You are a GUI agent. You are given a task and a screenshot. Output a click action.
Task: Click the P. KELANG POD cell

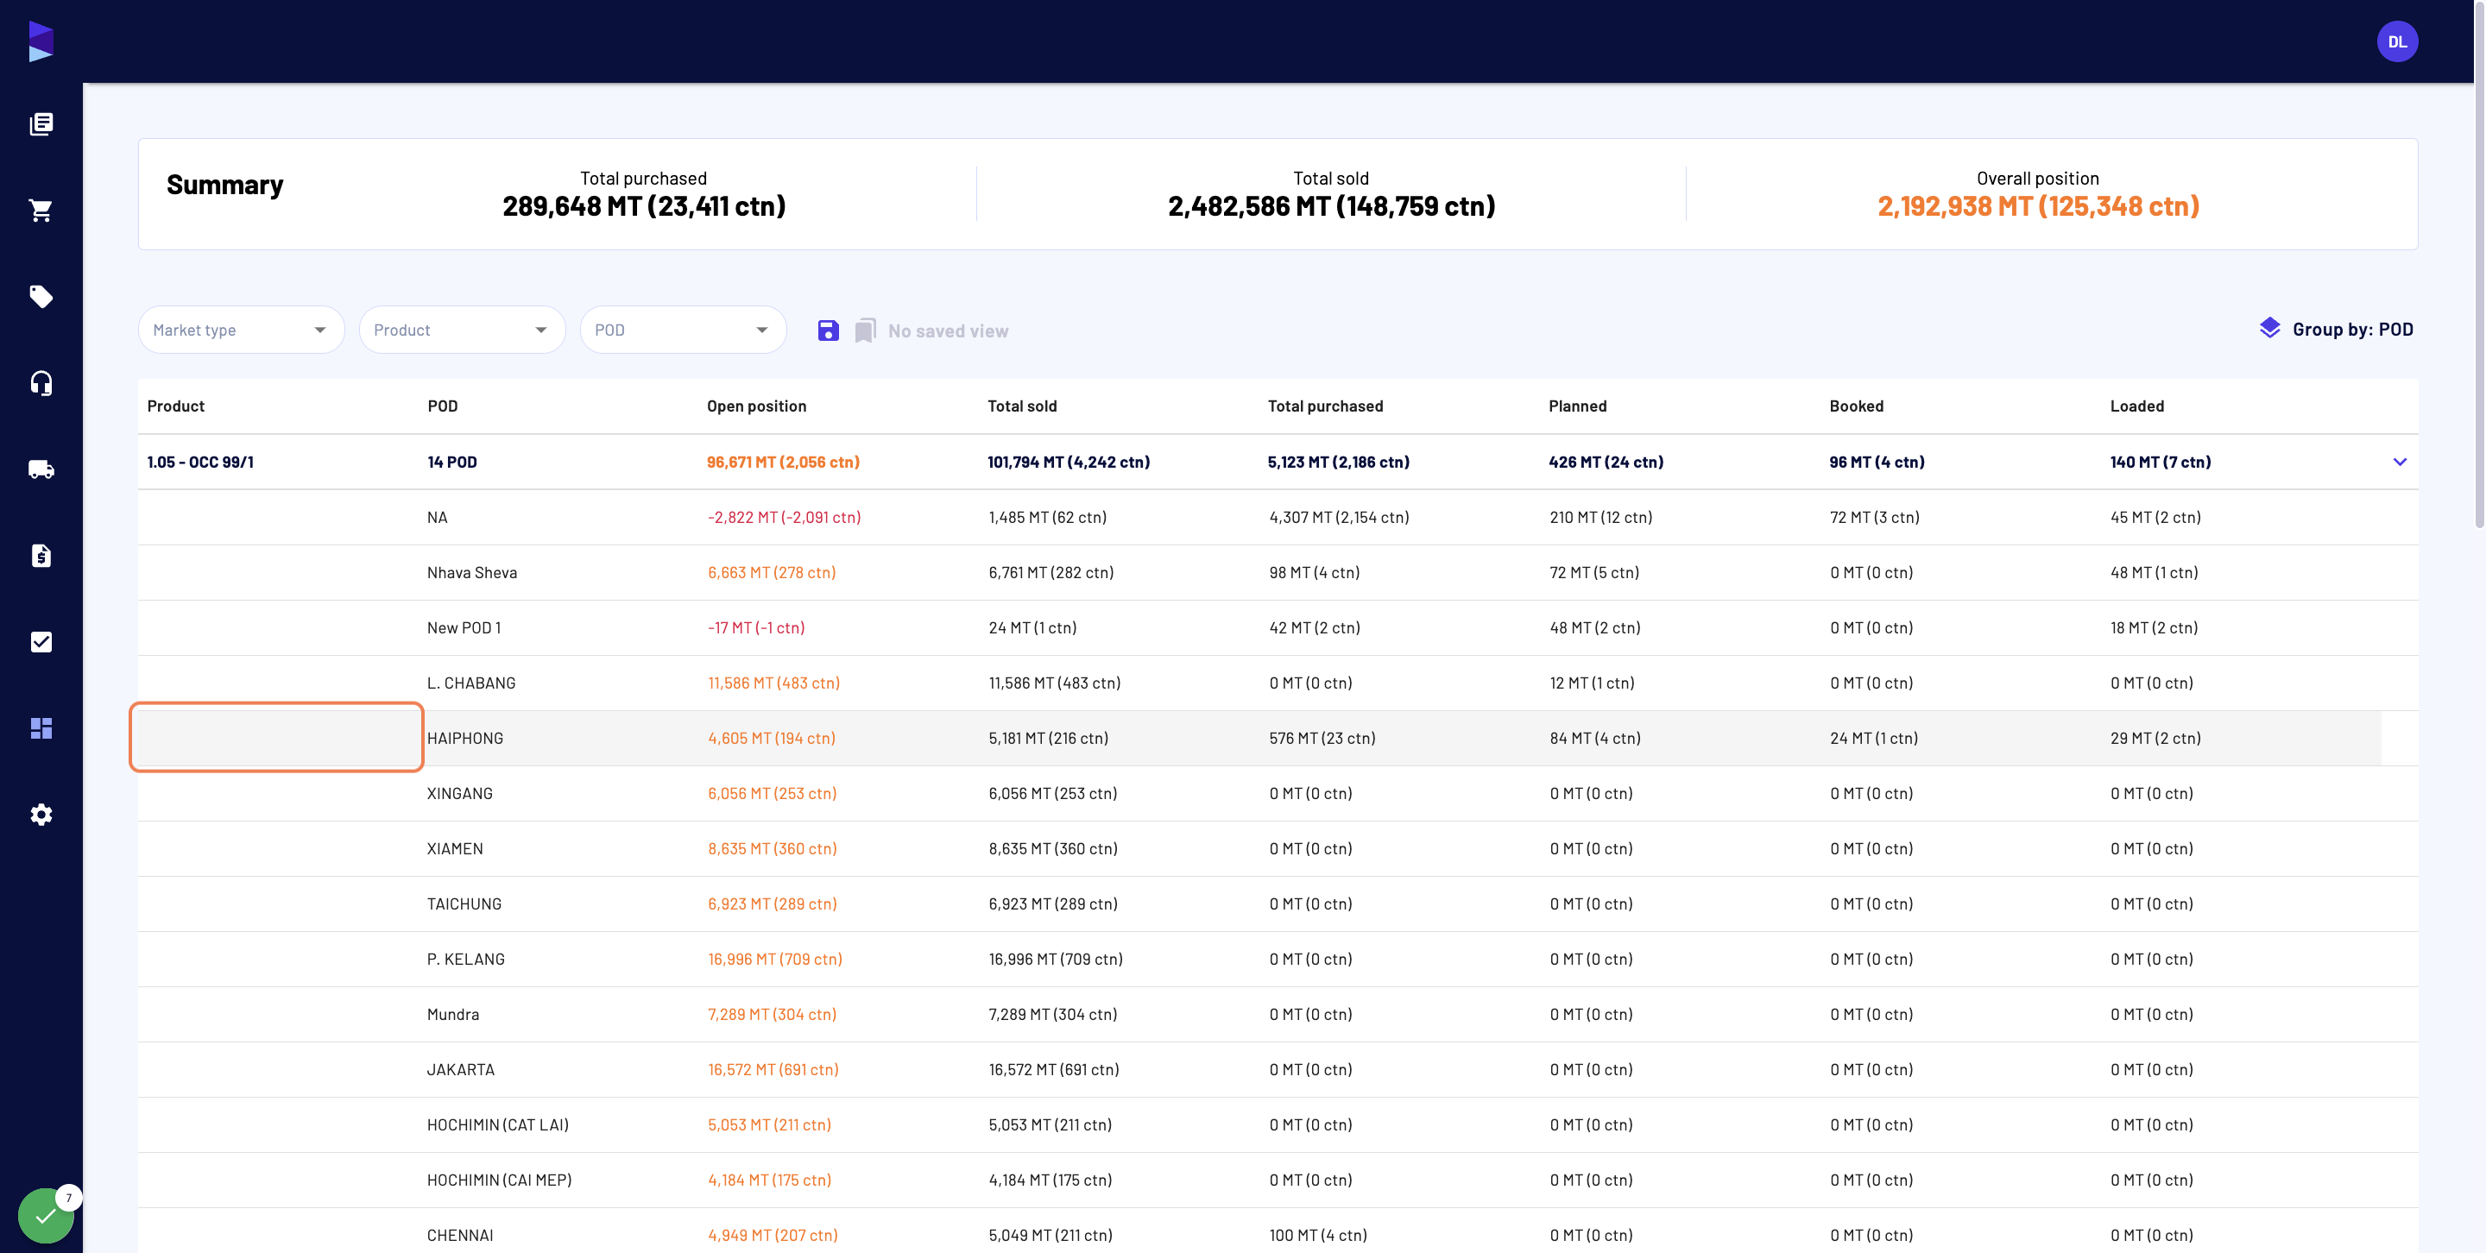[466, 959]
